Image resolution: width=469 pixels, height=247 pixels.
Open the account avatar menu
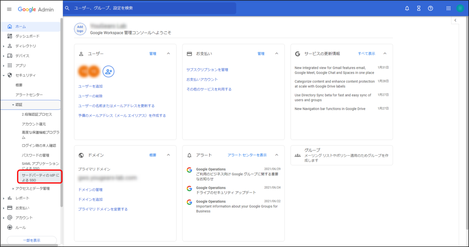coord(460,8)
